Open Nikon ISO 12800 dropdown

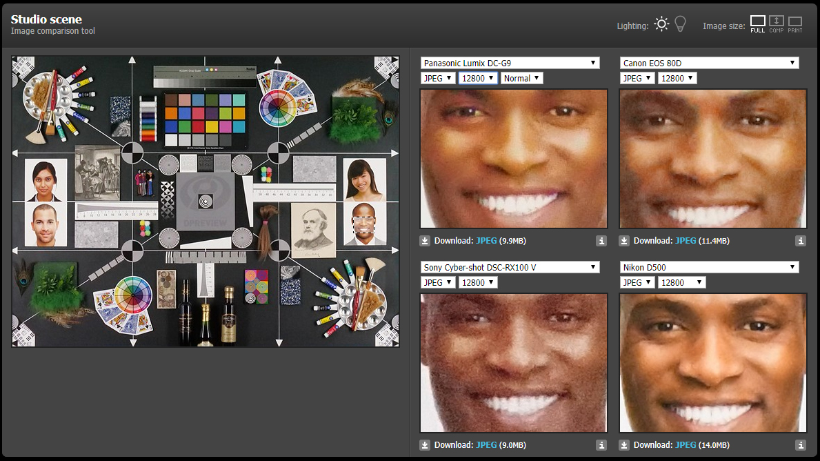click(682, 282)
